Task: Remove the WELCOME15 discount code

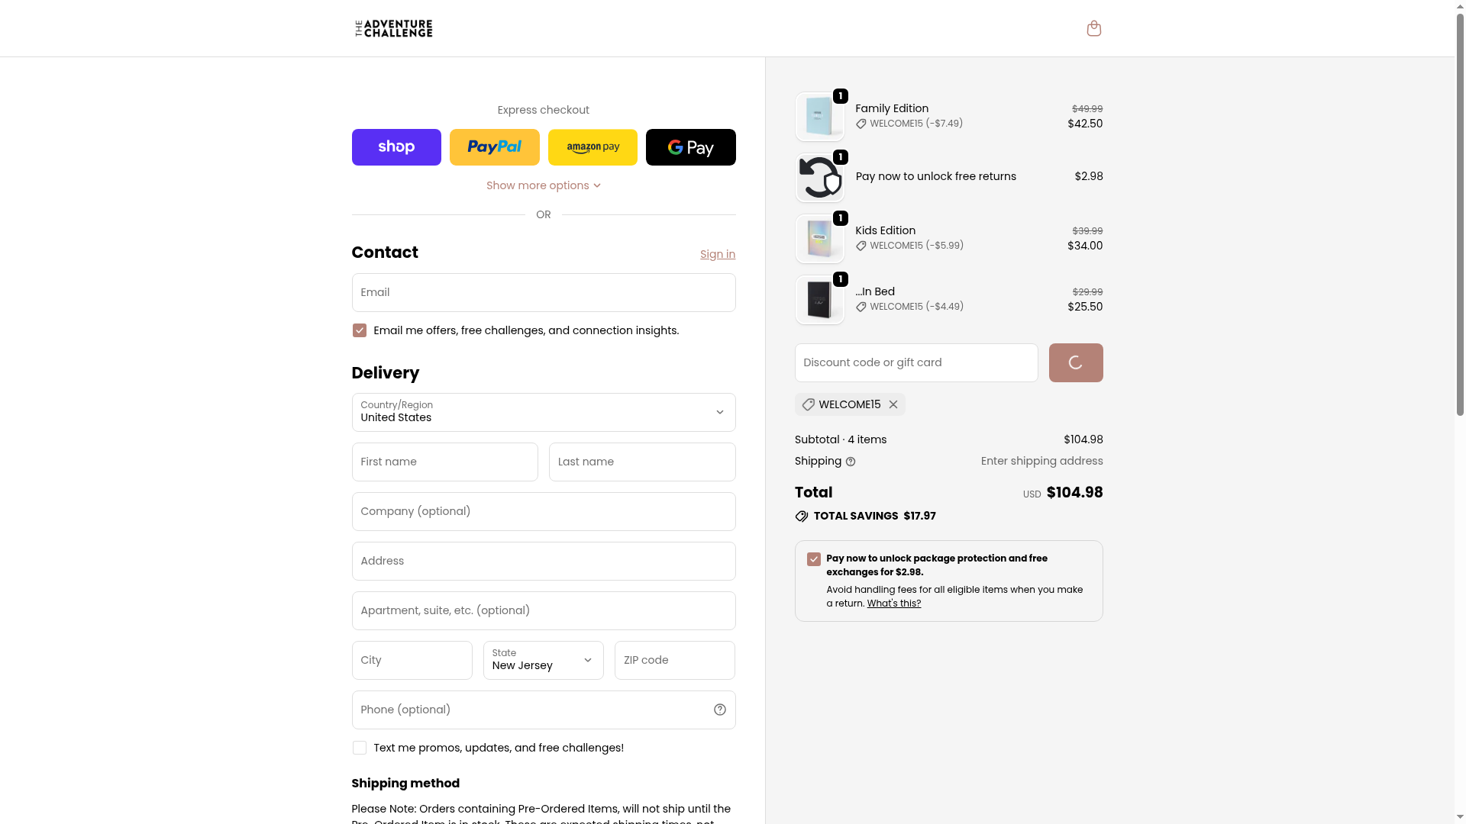Action: pyautogui.click(x=893, y=404)
